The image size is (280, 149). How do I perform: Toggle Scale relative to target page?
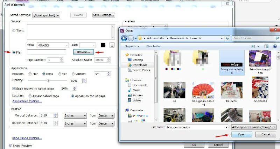[14, 88]
